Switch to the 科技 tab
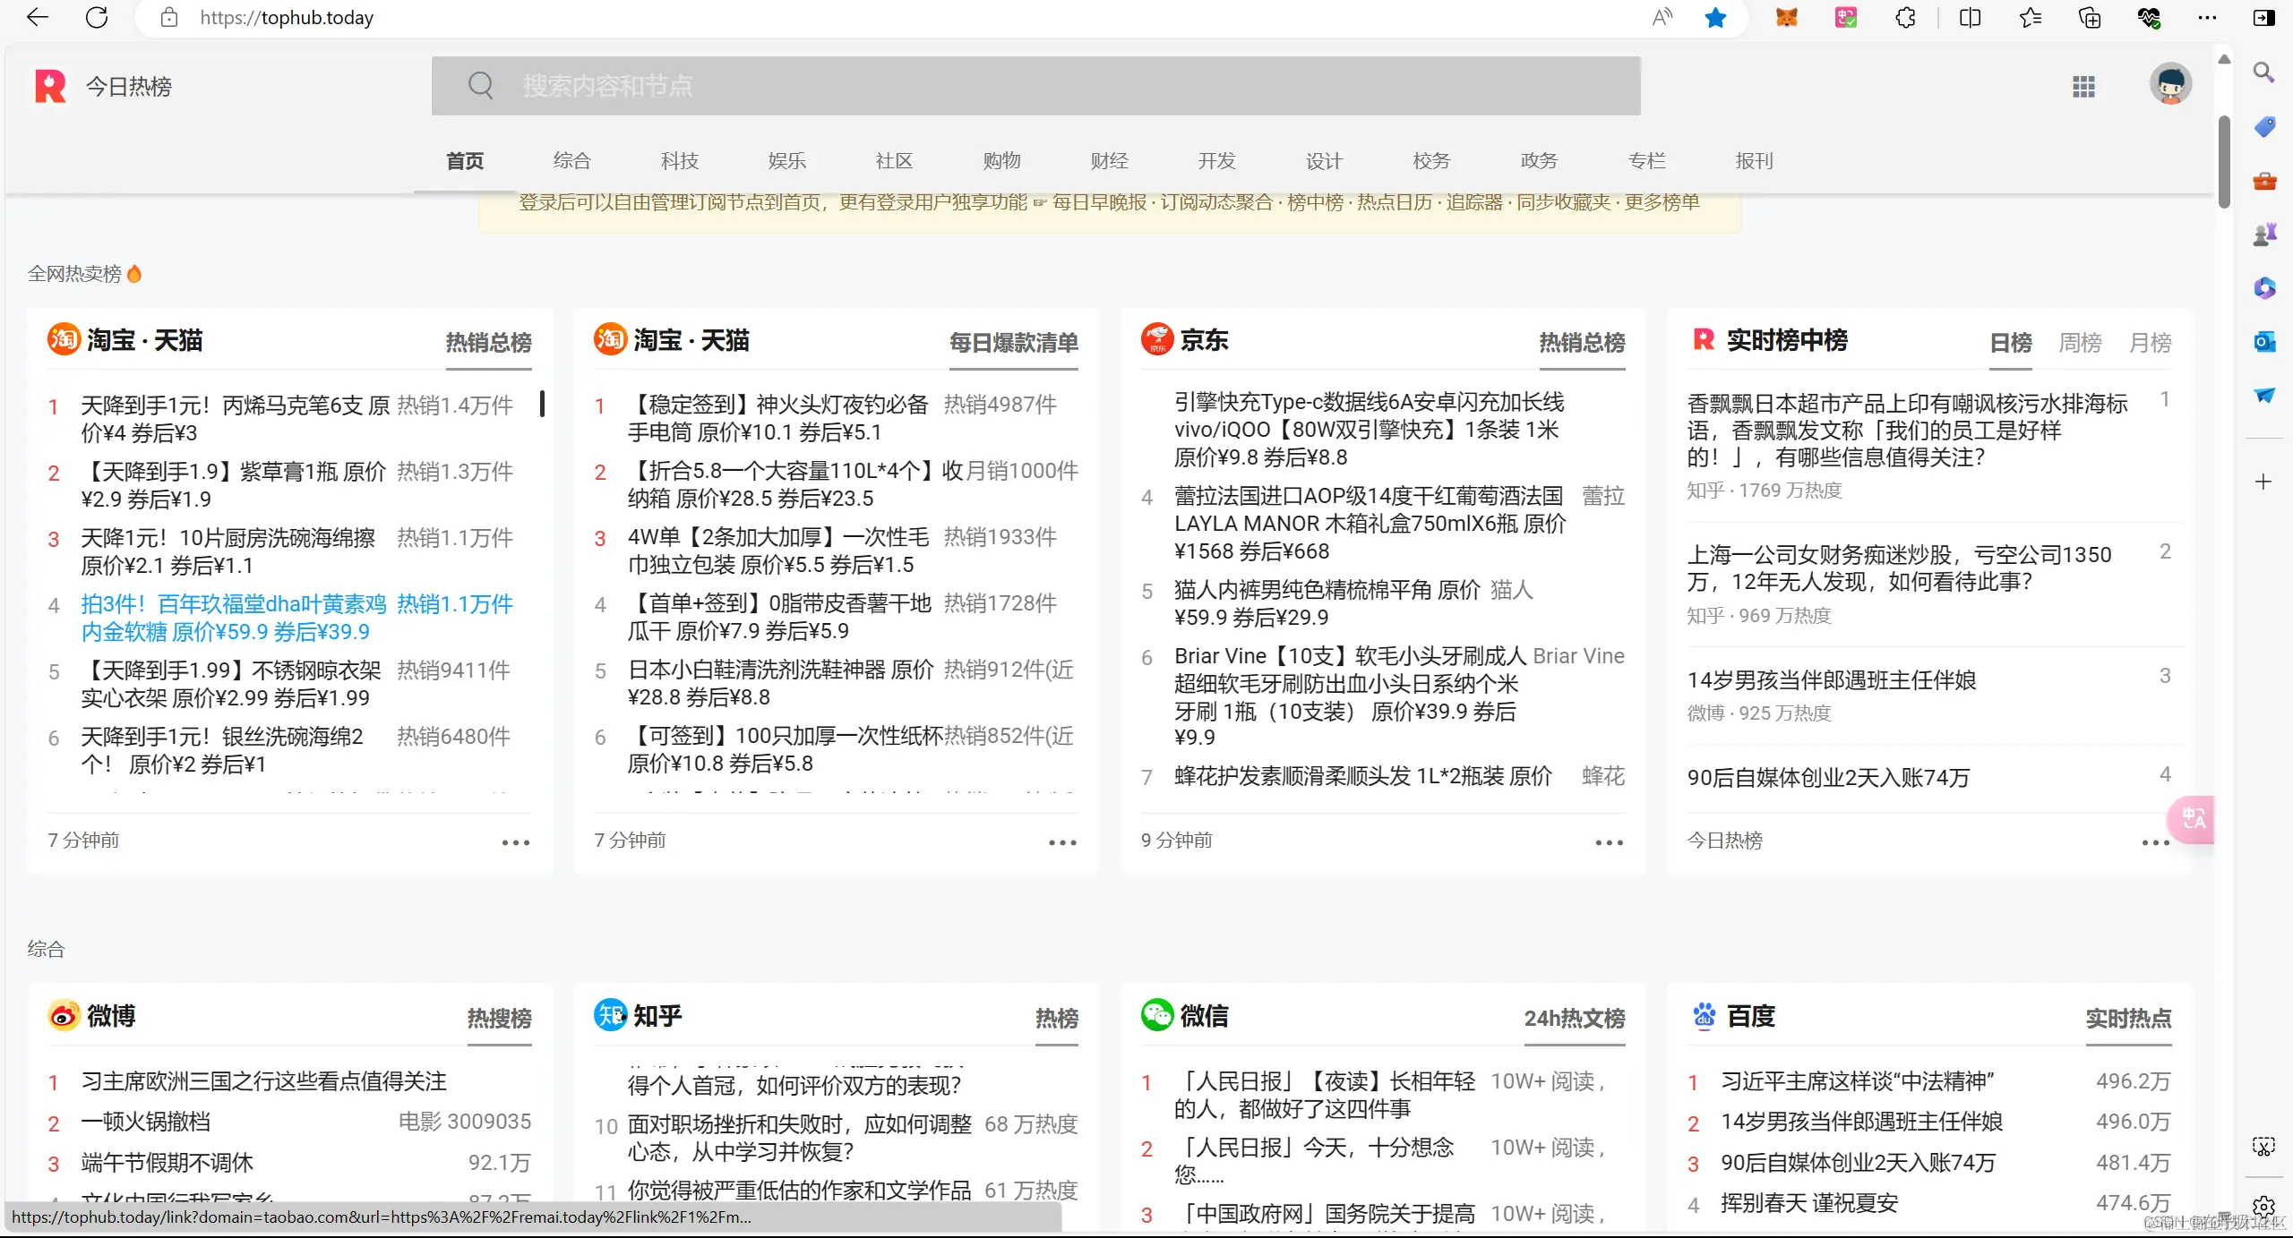The height and width of the screenshot is (1238, 2293). coord(680,161)
